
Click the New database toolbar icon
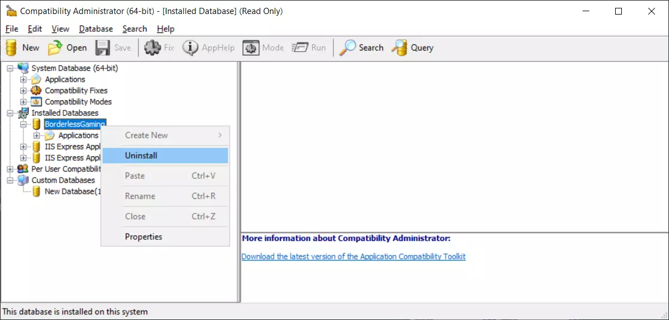pyautogui.click(x=12, y=48)
